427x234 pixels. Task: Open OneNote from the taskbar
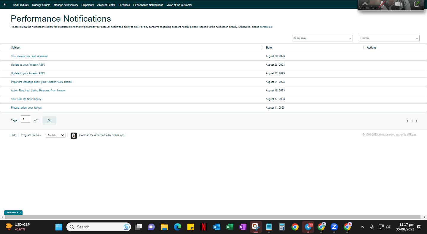click(x=243, y=227)
